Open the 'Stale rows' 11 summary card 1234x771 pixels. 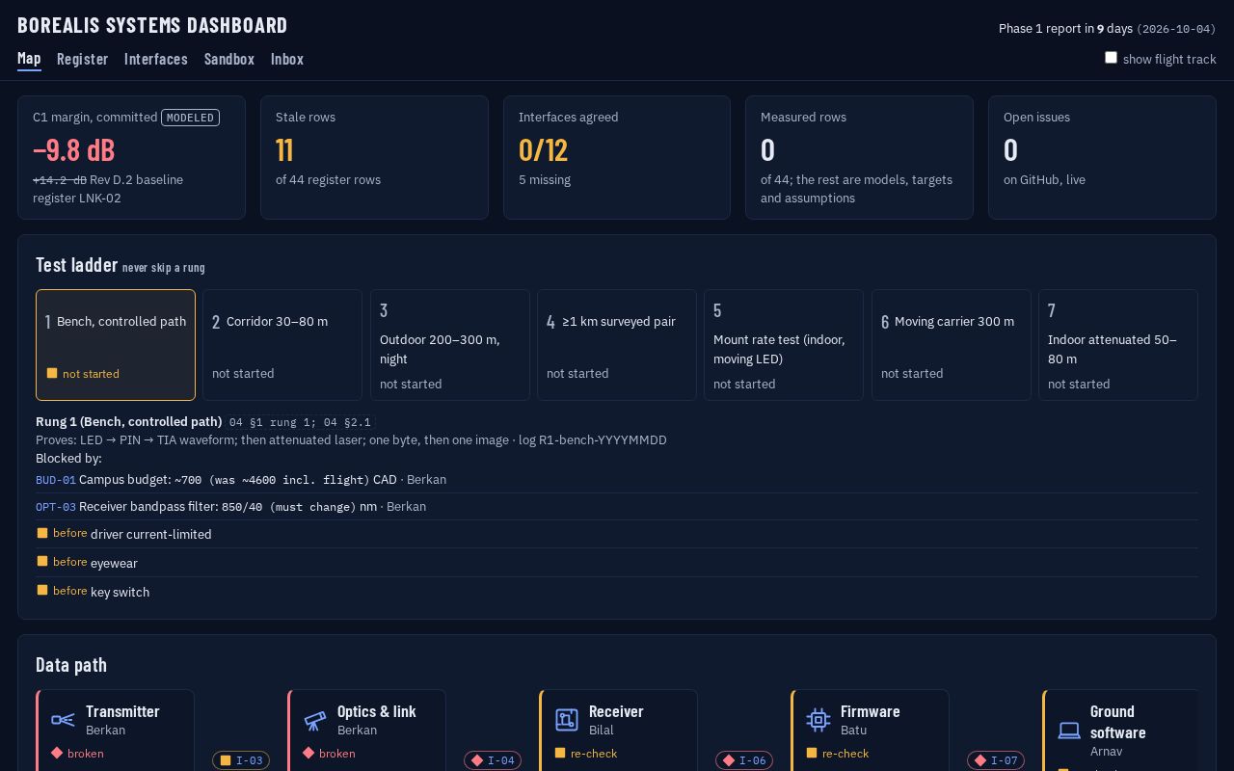tap(374, 157)
